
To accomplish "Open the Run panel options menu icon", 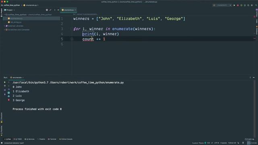I will click(250, 78).
